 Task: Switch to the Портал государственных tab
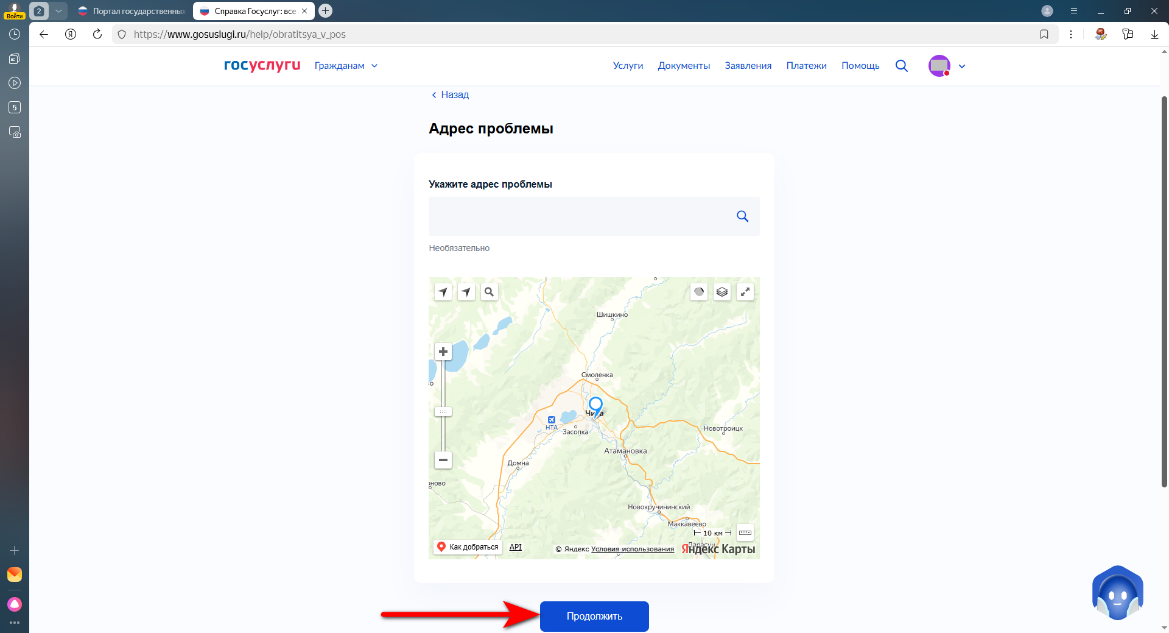pyautogui.click(x=133, y=11)
